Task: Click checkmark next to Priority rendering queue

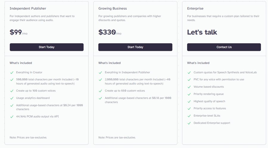Action: 189,94
